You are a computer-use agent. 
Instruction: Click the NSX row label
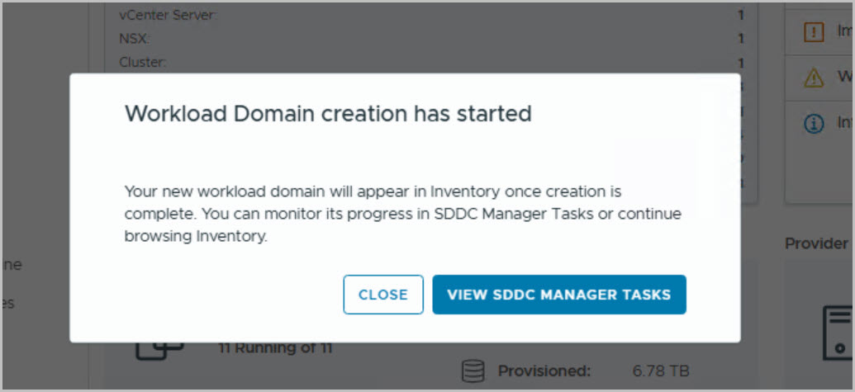[134, 39]
